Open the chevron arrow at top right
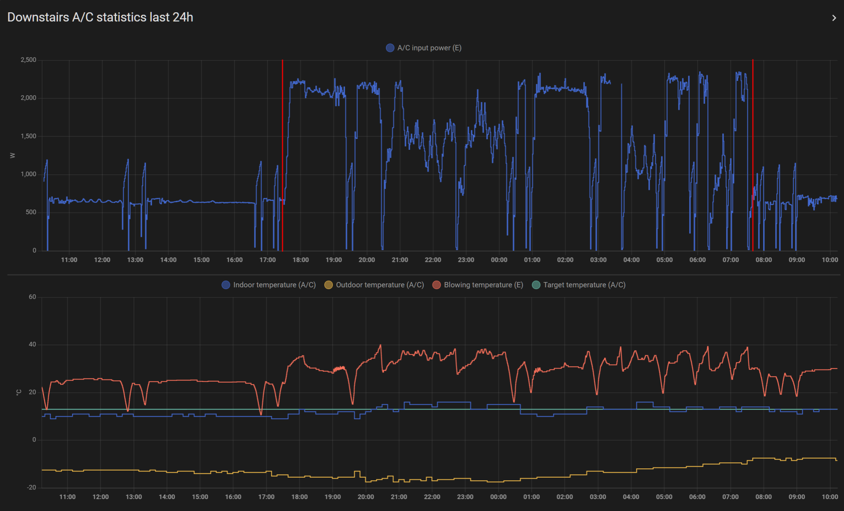Image resolution: width=844 pixels, height=511 pixels. click(833, 18)
